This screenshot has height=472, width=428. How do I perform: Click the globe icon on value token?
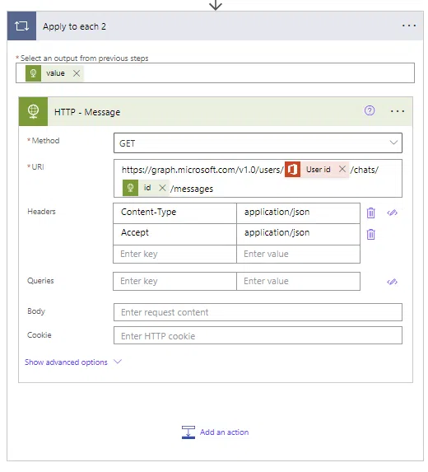34,73
